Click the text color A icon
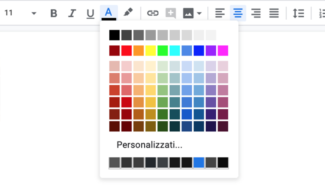Viewport: 325px width, 186px height. [x=109, y=13]
